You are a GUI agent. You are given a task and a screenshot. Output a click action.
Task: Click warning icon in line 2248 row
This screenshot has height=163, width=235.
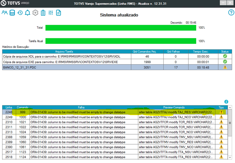click(x=221, y=112)
